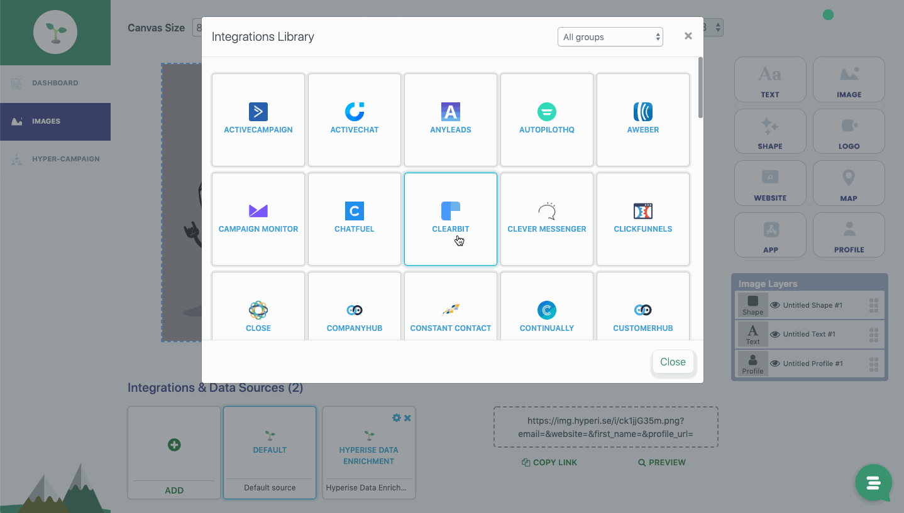The height and width of the screenshot is (513, 904).
Task: Click the Close button in dialog
Action: click(673, 362)
